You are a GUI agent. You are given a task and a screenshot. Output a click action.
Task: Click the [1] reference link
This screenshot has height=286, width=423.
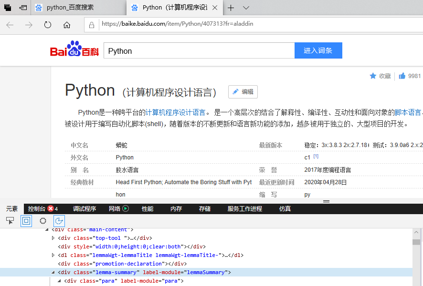316,156
